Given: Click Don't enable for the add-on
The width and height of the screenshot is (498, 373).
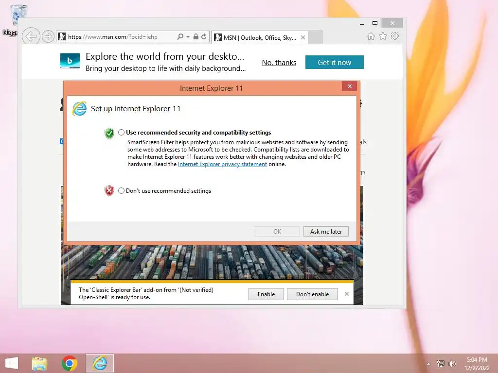Looking at the screenshot, I should (x=312, y=294).
